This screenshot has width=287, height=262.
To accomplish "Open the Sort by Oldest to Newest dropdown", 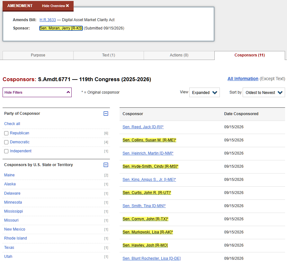I will (264, 92).
